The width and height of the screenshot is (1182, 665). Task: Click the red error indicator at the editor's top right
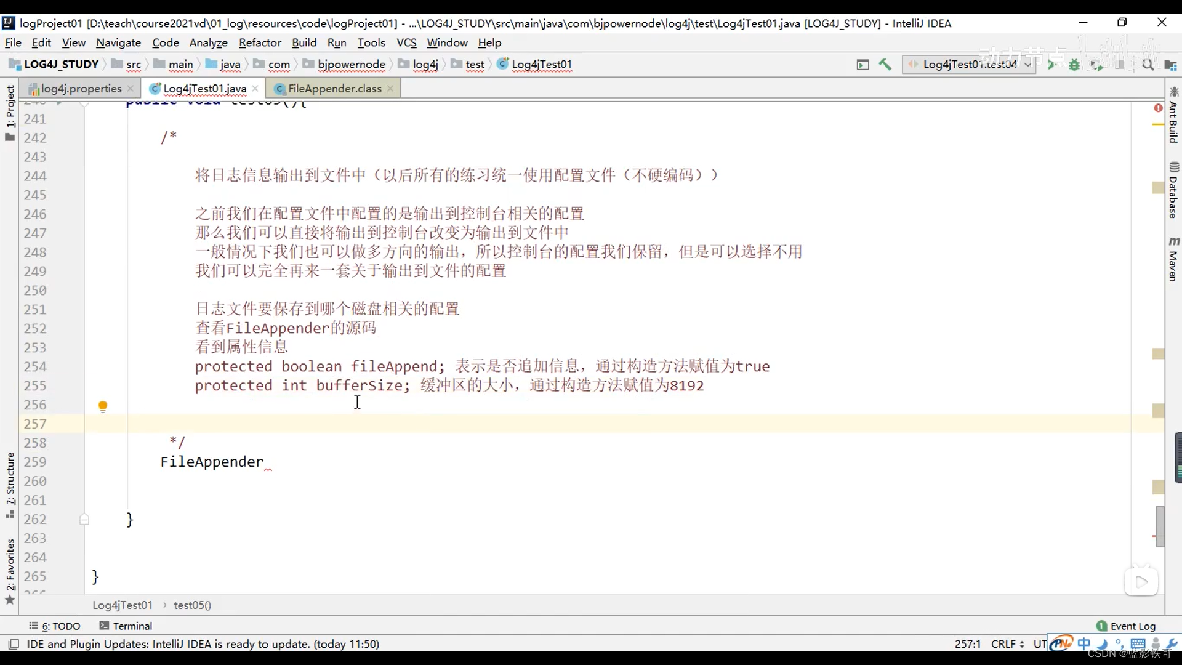pos(1158,108)
